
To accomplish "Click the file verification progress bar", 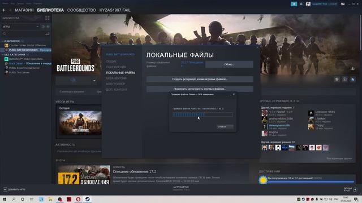I will pyautogui.click(x=202, y=114).
